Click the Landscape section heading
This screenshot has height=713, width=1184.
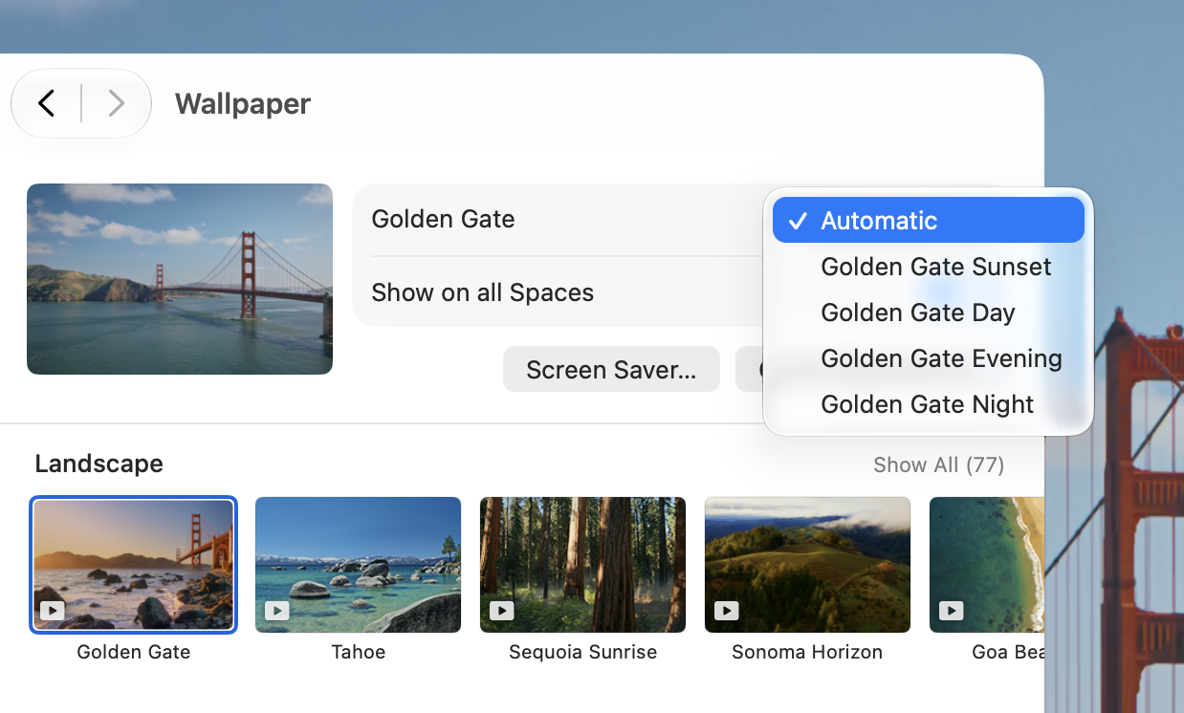coord(99,464)
